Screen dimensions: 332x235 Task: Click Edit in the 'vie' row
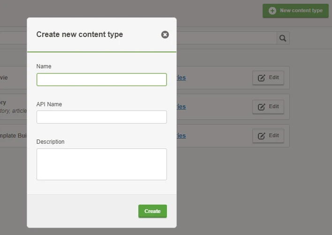[x=268, y=78]
